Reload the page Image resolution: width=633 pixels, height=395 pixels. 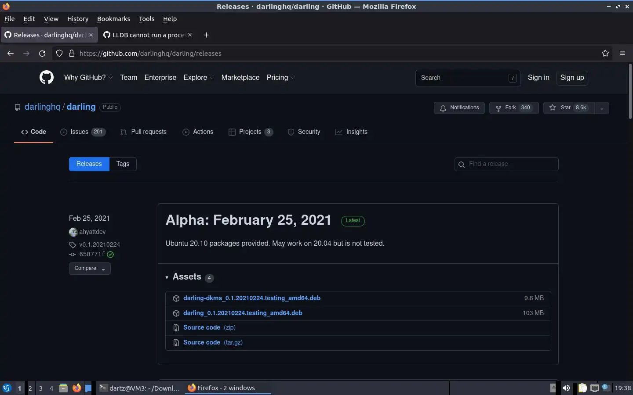(x=42, y=53)
